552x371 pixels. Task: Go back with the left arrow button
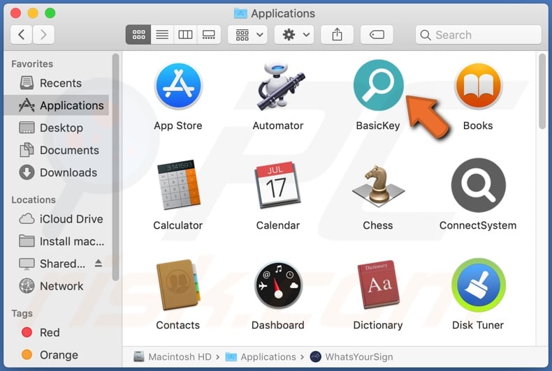pyautogui.click(x=22, y=34)
